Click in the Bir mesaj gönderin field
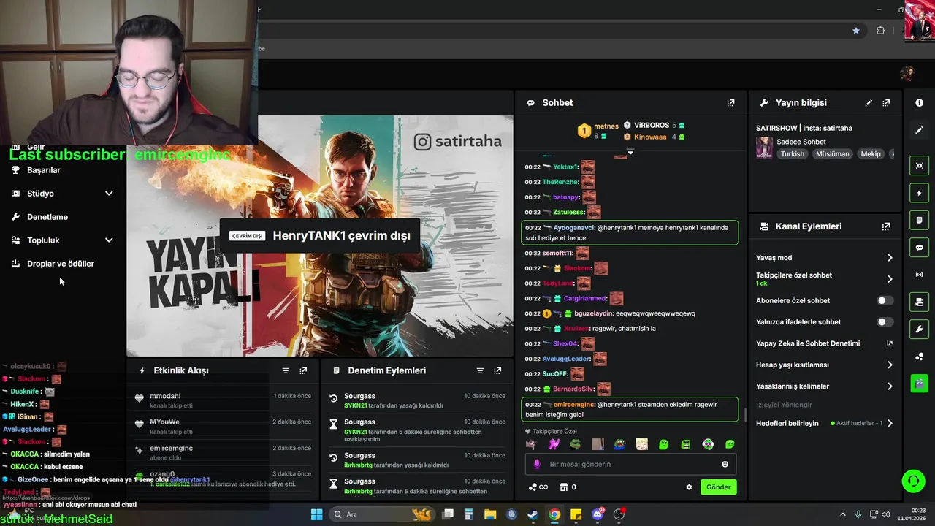 tap(631, 464)
